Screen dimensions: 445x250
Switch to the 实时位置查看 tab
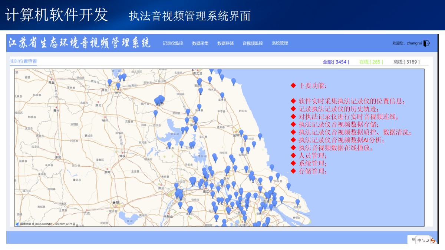23,61
